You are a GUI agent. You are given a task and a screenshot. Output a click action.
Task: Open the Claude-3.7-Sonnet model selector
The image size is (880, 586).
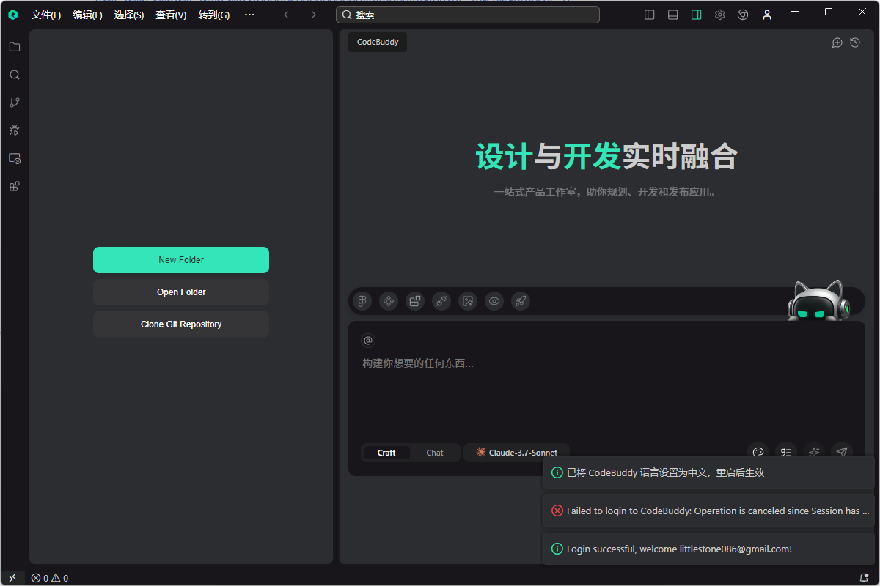[x=516, y=452]
